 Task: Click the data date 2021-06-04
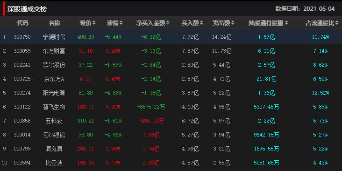(319, 9)
